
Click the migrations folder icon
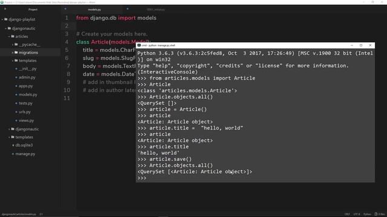click(x=16, y=52)
